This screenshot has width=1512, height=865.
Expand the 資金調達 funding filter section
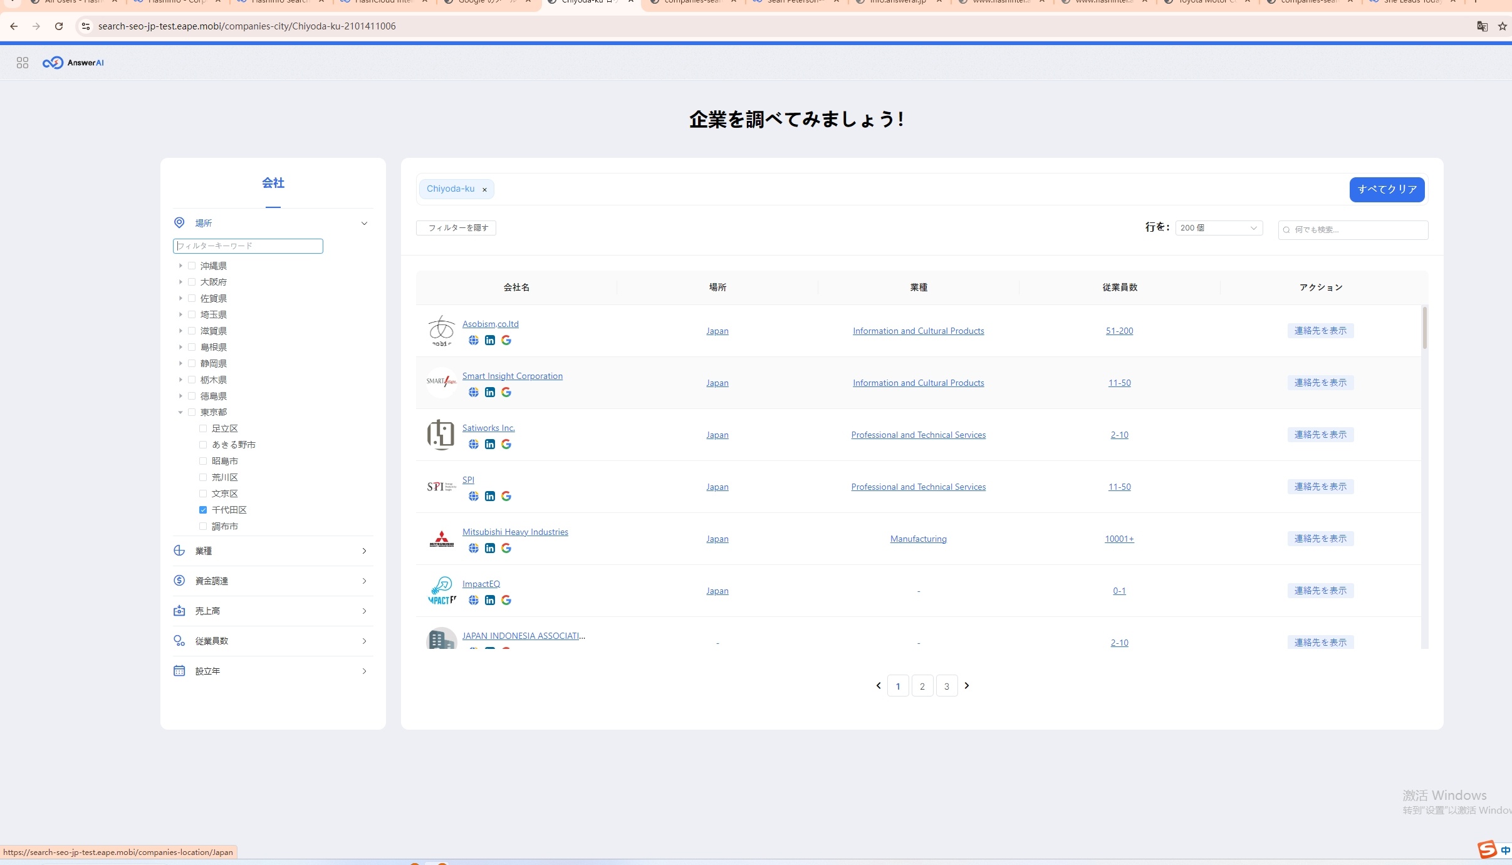click(x=273, y=581)
